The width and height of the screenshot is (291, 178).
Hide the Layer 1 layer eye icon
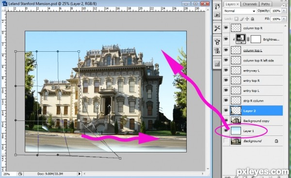[x=226, y=131]
